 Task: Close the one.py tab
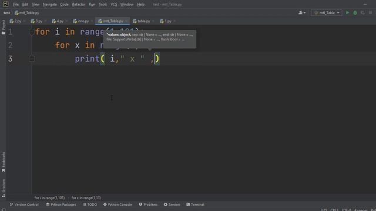coord(92,21)
